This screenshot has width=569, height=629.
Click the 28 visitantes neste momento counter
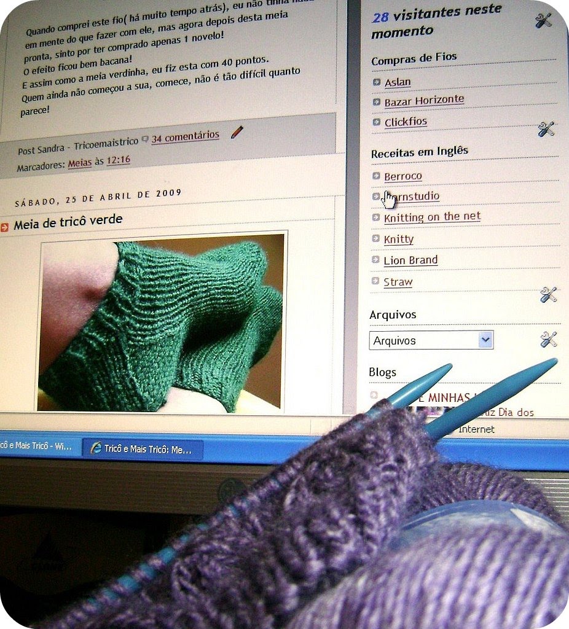pos(436,21)
